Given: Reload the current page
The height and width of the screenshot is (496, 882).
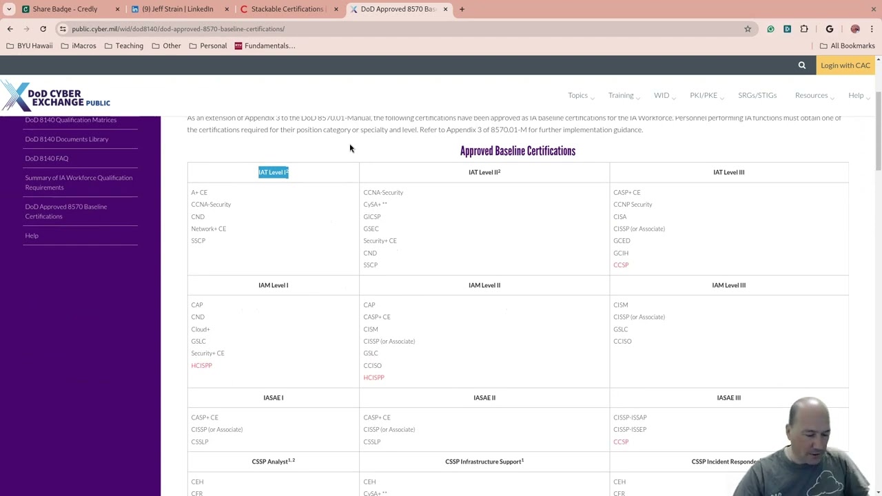Looking at the screenshot, I should [43, 29].
